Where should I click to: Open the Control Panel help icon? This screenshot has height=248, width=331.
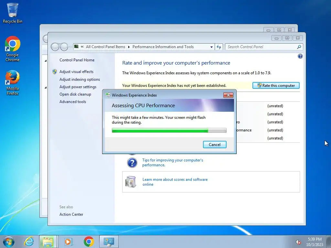click(x=300, y=56)
